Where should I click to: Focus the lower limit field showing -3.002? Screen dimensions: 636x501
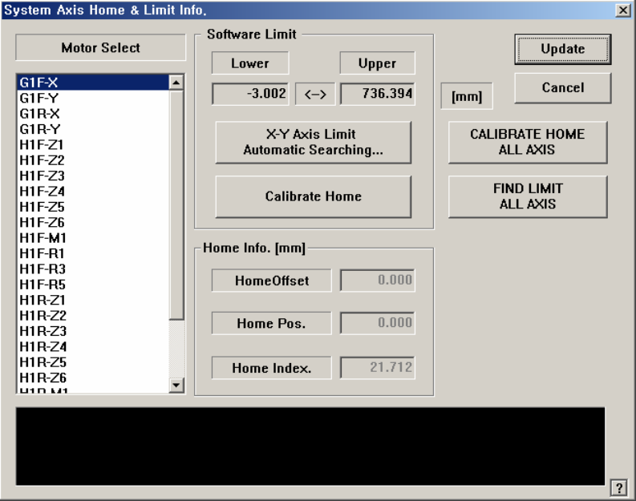(250, 94)
